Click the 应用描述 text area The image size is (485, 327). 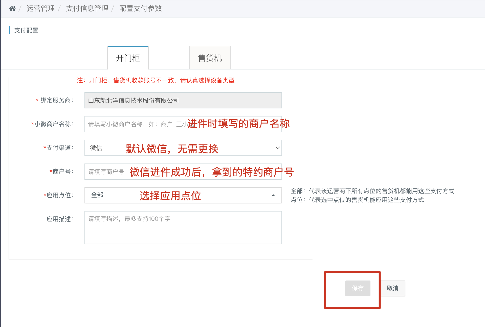pyautogui.click(x=183, y=228)
